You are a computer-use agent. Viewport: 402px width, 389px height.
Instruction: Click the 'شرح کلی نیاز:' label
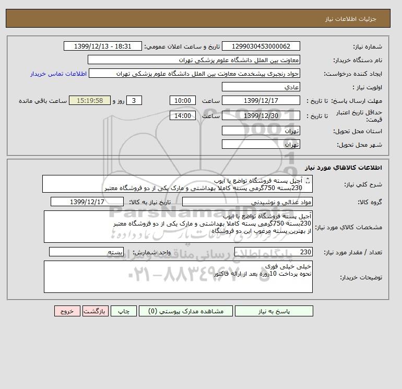pos(363,184)
